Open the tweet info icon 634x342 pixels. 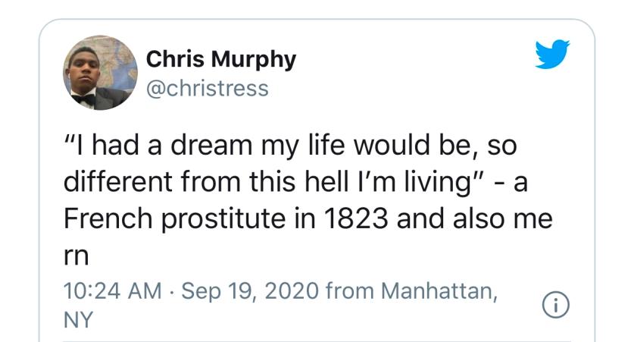[x=555, y=305]
